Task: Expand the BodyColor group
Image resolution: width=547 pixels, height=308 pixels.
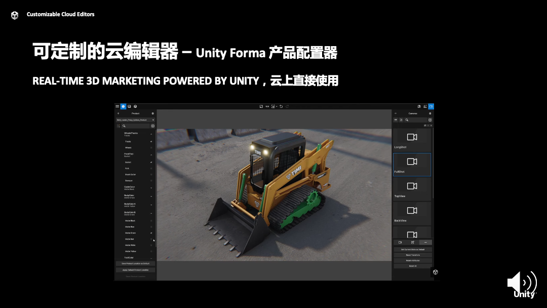Action: coord(151,197)
